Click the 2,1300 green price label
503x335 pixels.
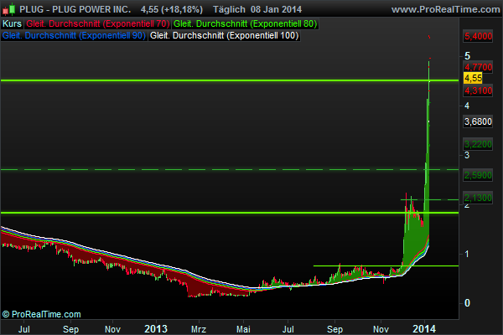[478, 198]
